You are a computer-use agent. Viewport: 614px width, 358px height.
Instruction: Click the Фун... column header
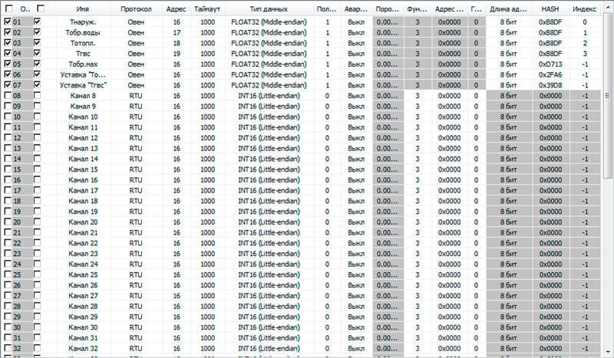coord(417,9)
